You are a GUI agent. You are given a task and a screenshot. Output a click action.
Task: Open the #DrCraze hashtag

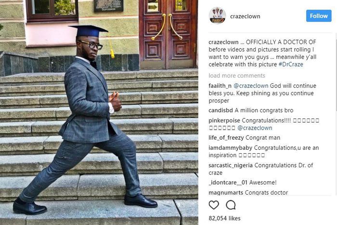(x=291, y=64)
